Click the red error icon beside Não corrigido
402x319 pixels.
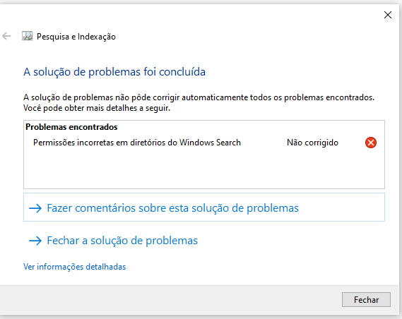(371, 143)
